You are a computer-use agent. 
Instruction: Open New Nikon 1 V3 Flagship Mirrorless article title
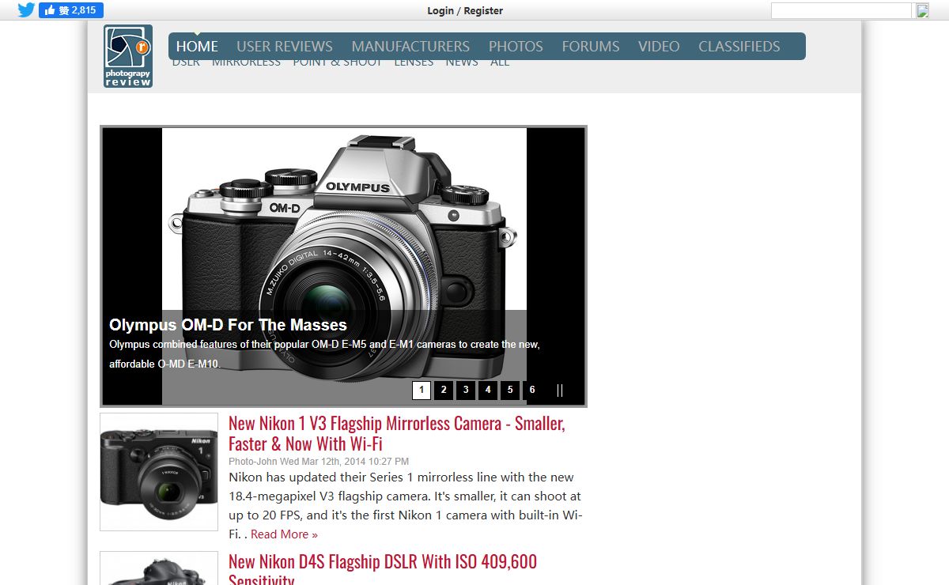pos(397,433)
